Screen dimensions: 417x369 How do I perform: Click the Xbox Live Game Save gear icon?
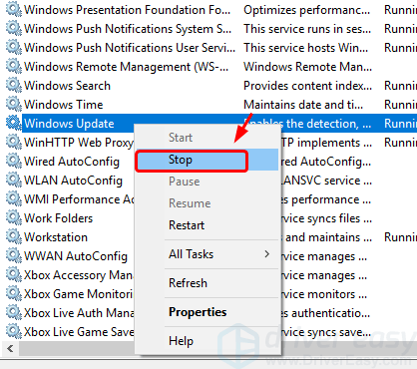(14, 332)
